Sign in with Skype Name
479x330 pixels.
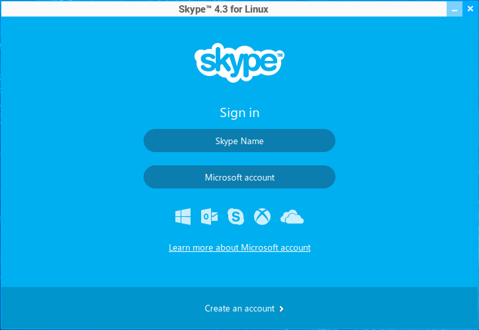point(239,140)
